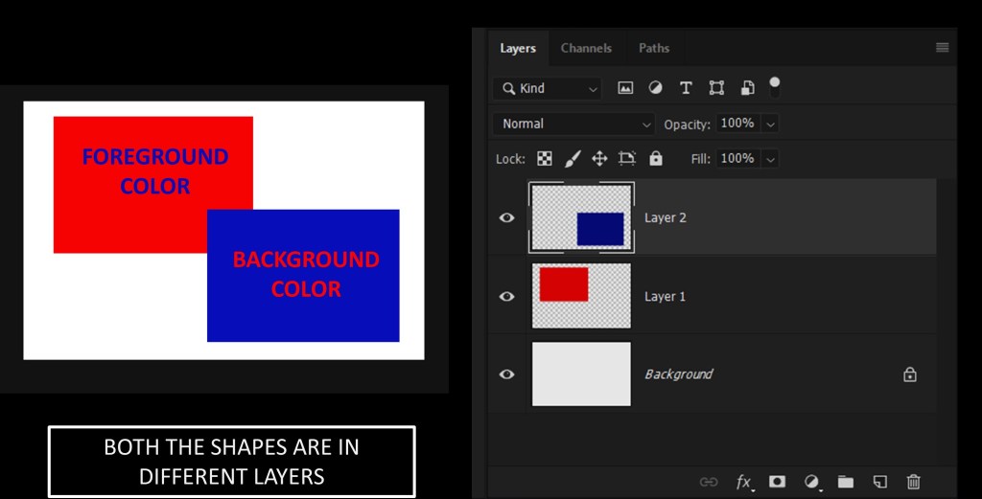Click the pixel layer filter icon
Viewport: 982px width, 499px height.
tap(625, 88)
